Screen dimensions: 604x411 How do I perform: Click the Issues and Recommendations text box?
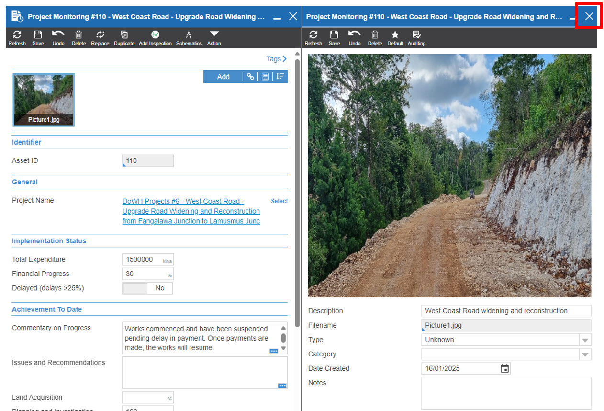point(205,373)
